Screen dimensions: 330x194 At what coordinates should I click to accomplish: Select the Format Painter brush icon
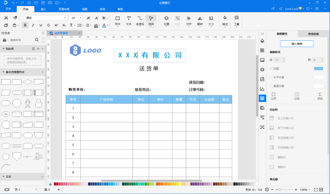tap(15, 18)
